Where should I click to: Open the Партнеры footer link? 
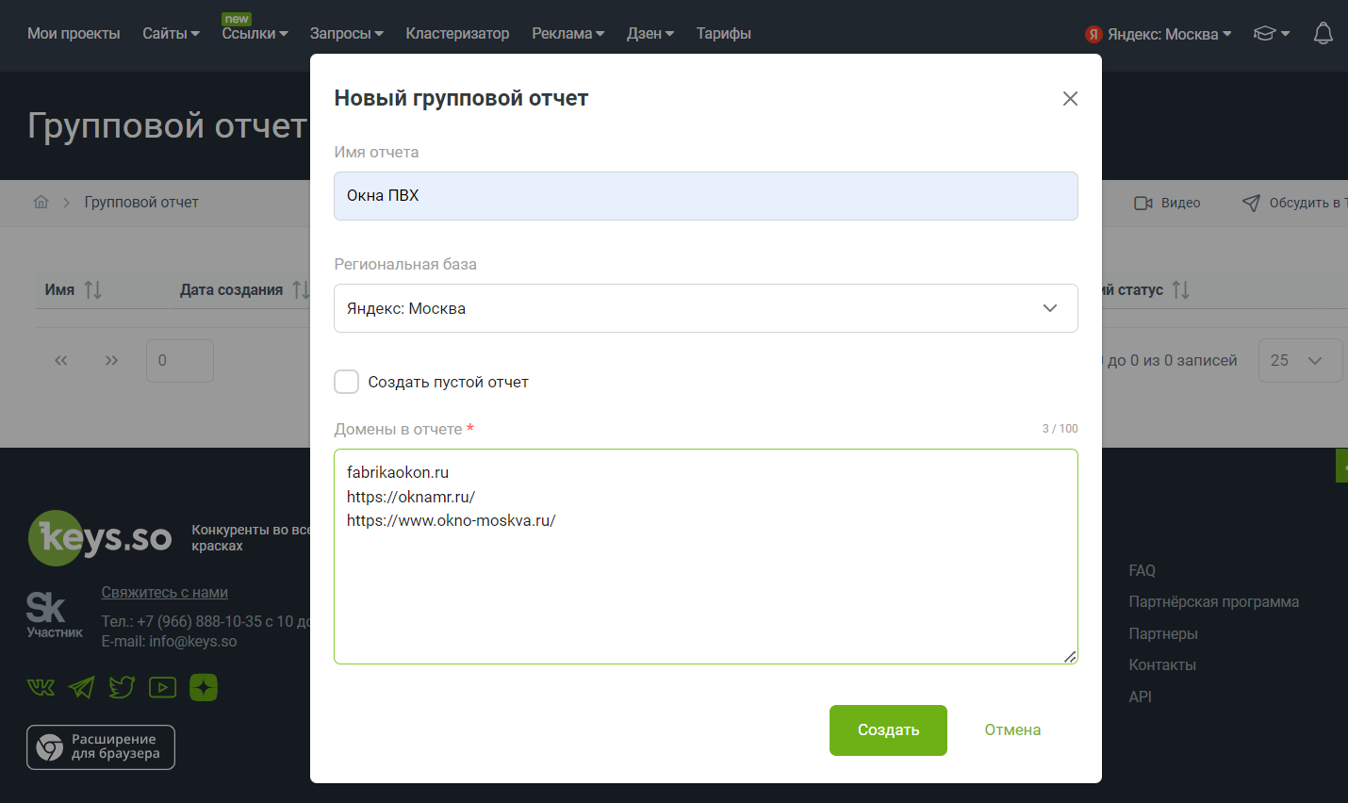tap(1163, 634)
